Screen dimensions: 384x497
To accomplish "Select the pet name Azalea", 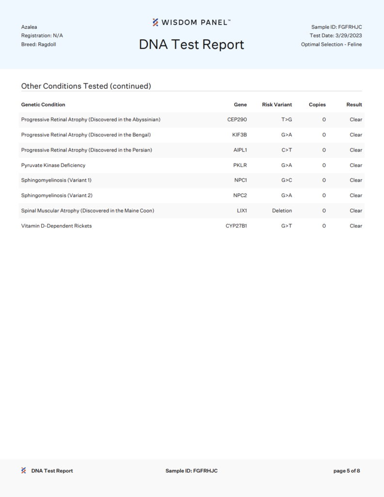I will pyautogui.click(x=29, y=27).
